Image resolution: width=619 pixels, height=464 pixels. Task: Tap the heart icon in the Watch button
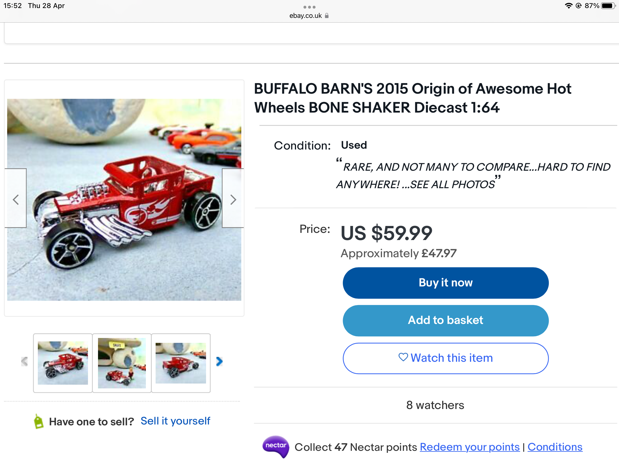click(x=403, y=357)
